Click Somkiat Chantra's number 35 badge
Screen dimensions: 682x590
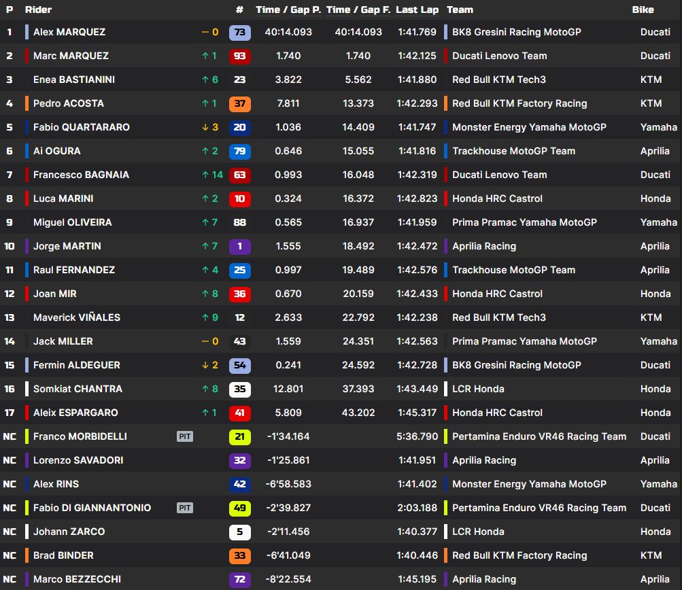coord(239,389)
